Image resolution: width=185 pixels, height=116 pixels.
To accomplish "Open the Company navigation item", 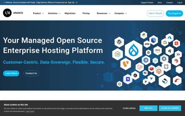I will (119, 13).
